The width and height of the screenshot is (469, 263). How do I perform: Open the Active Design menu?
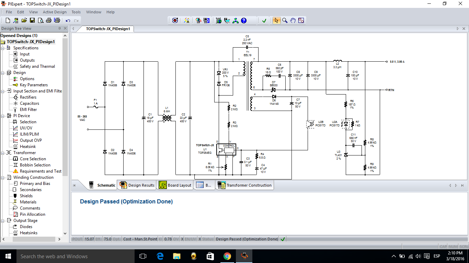55,12
